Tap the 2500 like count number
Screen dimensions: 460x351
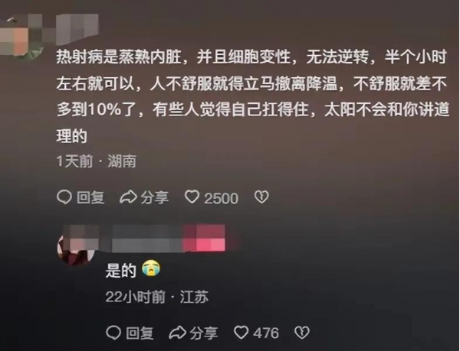coord(222,198)
